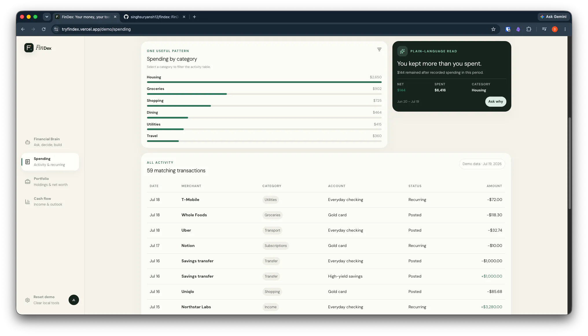Click the category filter lines icon
The image size is (588, 336).
click(x=379, y=50)
